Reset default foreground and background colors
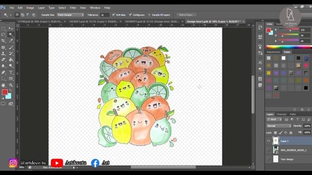Screen dimensions: 312x175 pyautogui.click(x=3, y=98)
